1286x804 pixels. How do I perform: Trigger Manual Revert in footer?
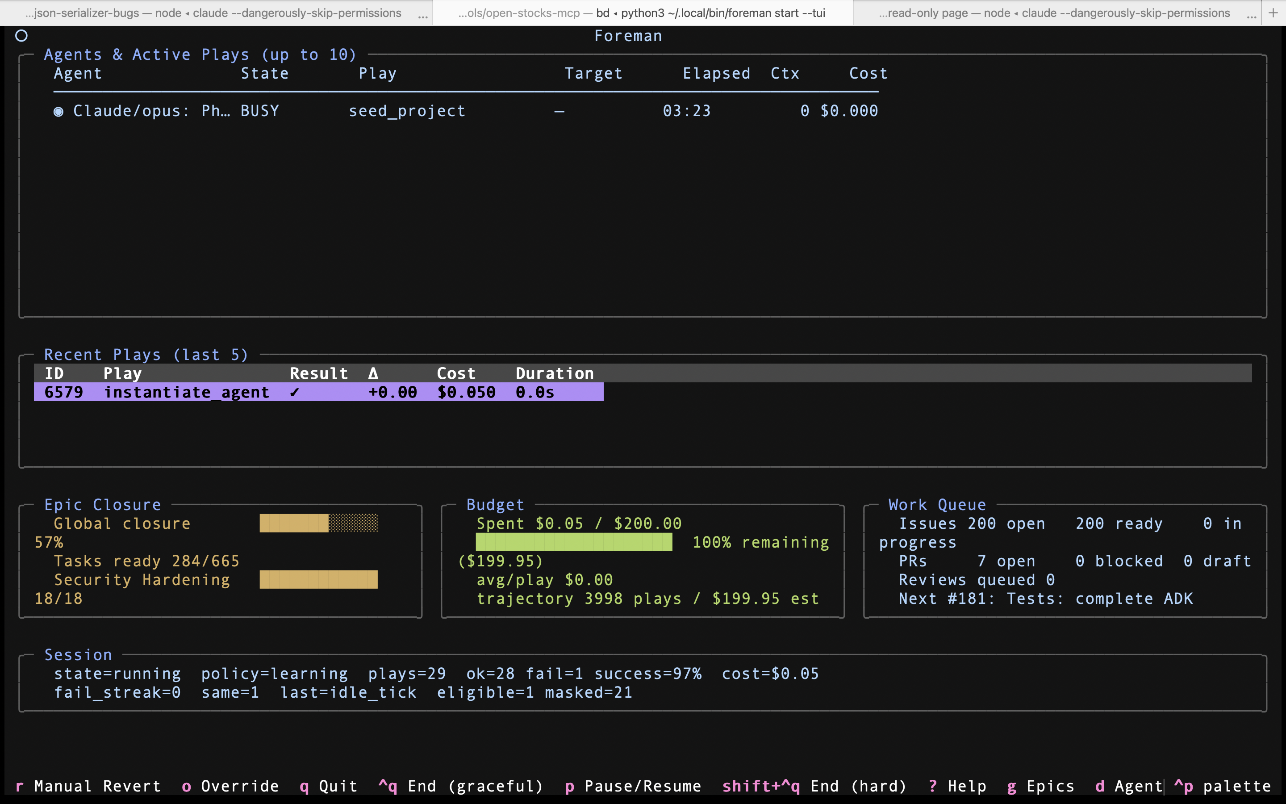[88, 786]
